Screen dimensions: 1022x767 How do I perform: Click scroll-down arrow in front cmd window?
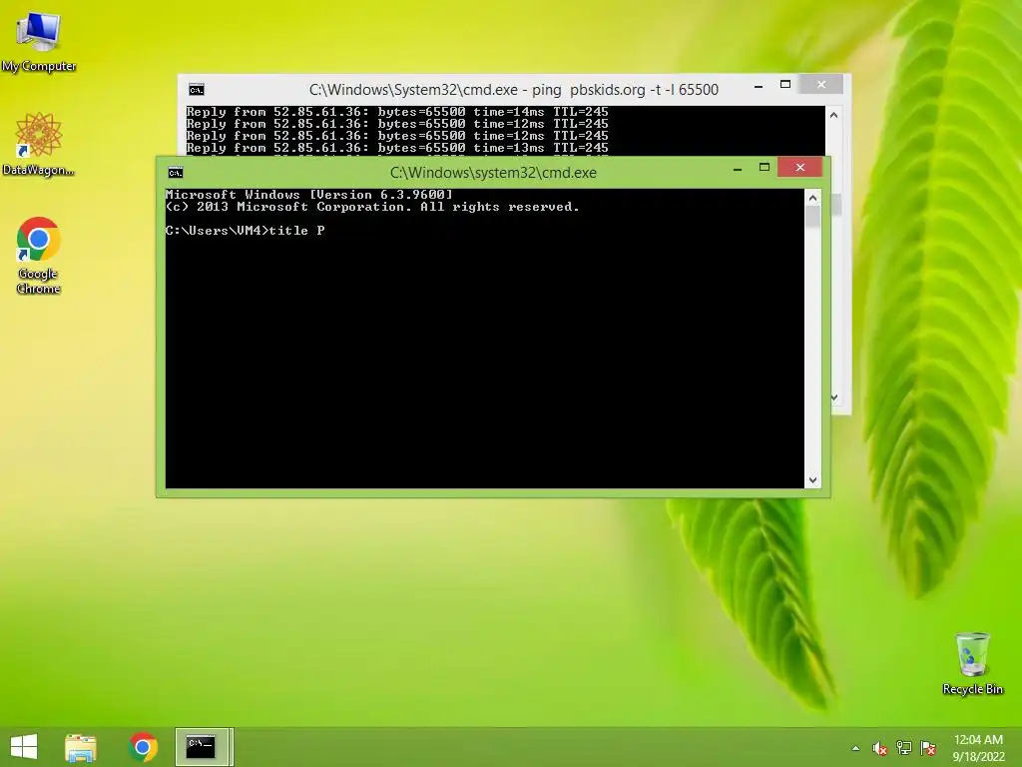pyautogui.click(x=812, y=480)
